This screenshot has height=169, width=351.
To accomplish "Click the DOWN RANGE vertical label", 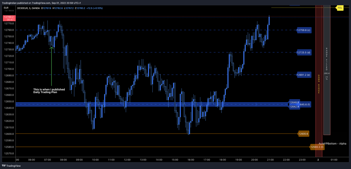I will click(319, 84).
